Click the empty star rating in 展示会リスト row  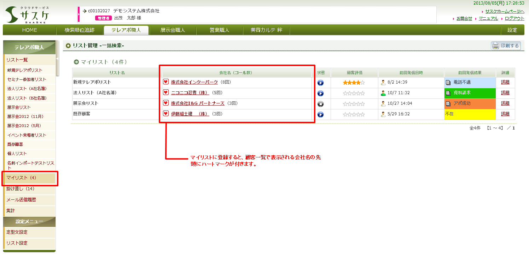coord(354,104)
